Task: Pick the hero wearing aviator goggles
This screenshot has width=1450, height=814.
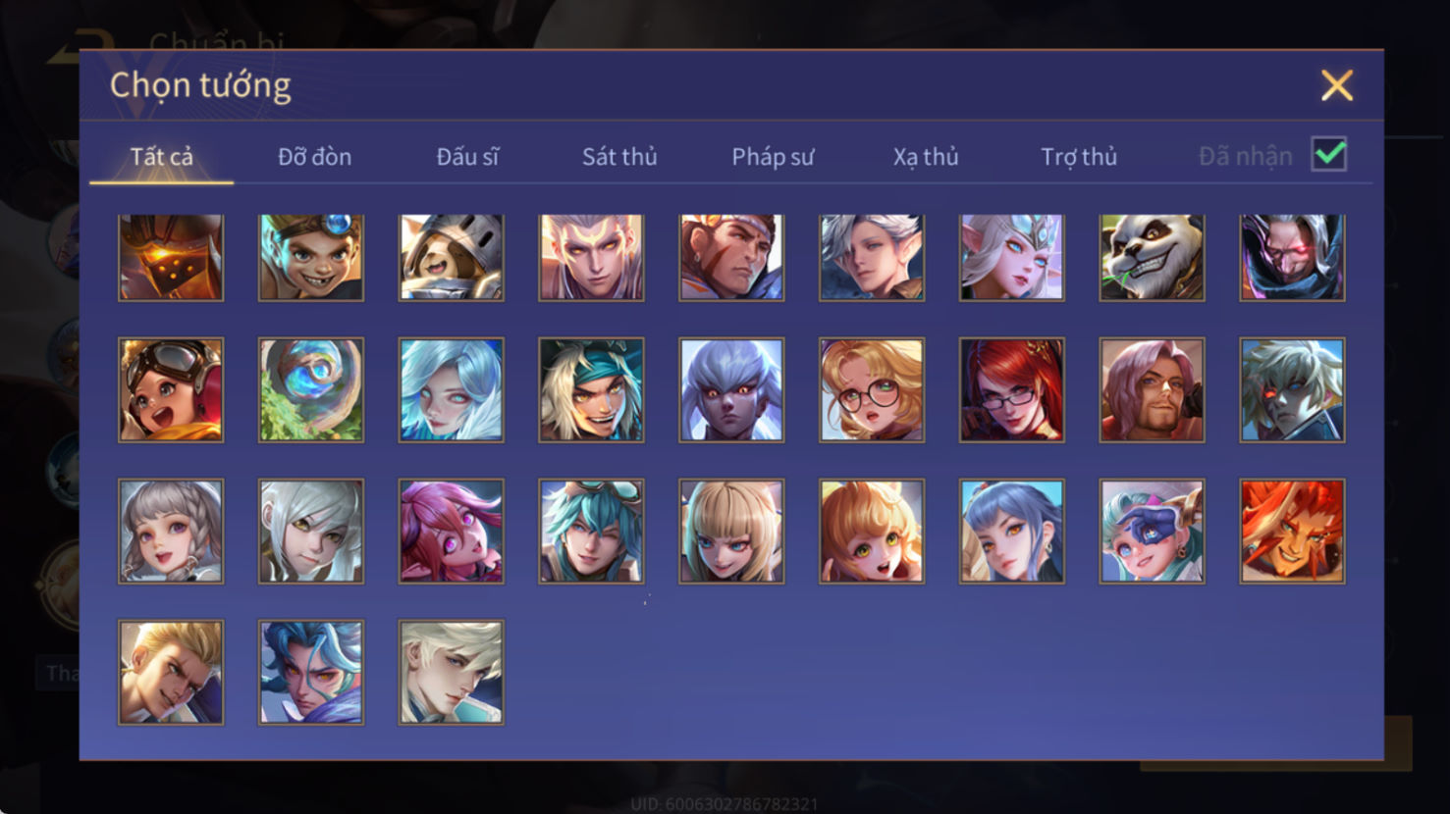Action: 171,390
